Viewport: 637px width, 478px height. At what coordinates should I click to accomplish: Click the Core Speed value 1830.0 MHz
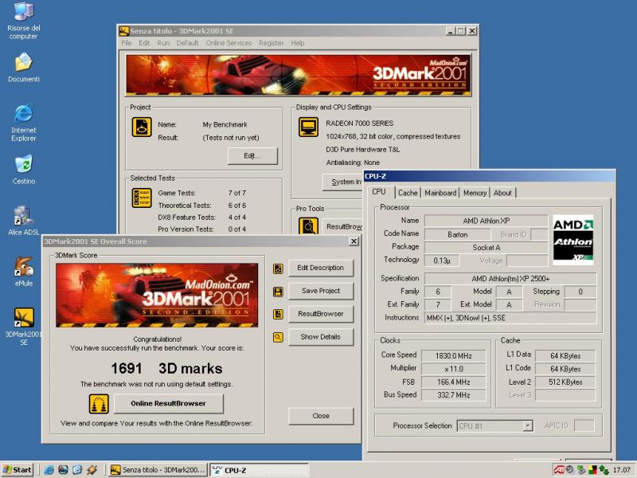pyautogui.click(x=453, y=356)
